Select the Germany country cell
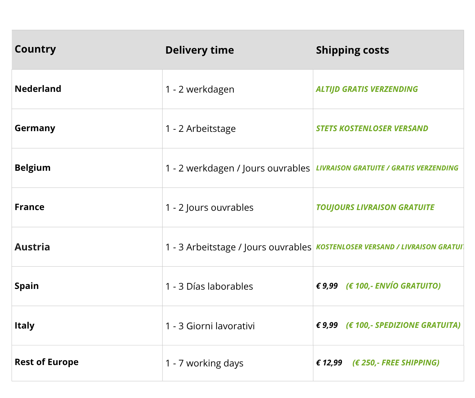The width and height of the screenshot is (475, 398). 35,128
